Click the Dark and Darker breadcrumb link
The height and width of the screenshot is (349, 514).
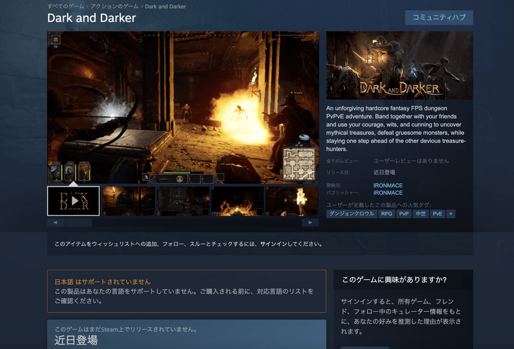(x=165, y=6)
